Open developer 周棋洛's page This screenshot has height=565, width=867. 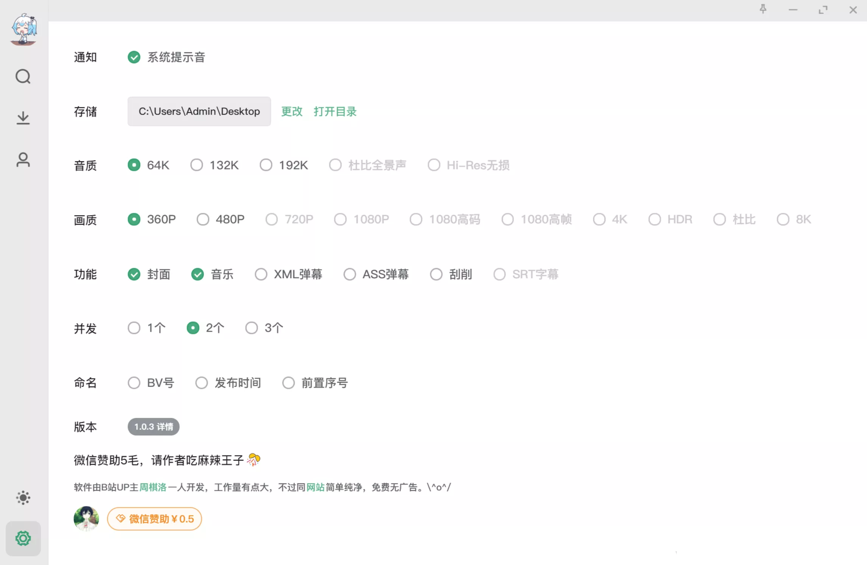pos(153,487)
